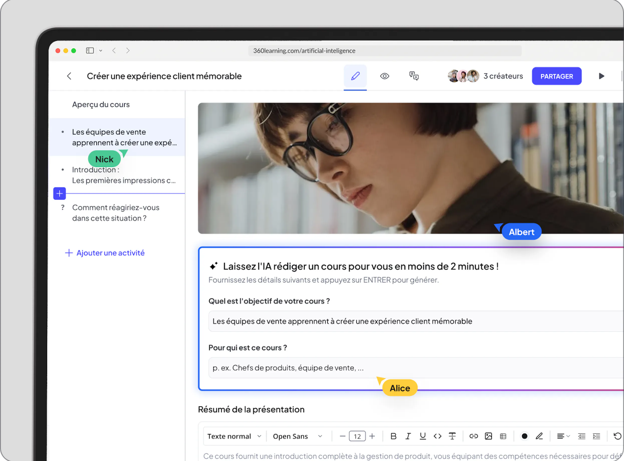Image resolution: width=624 pixels, height=461 pixels.
Task: Insert a link with the link icon
Action: point(473,436)
